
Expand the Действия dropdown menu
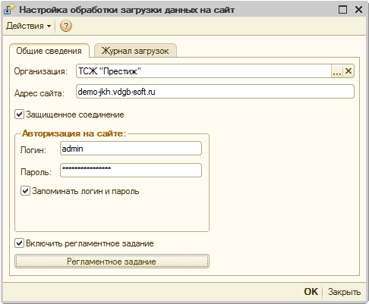pos(29,26)
